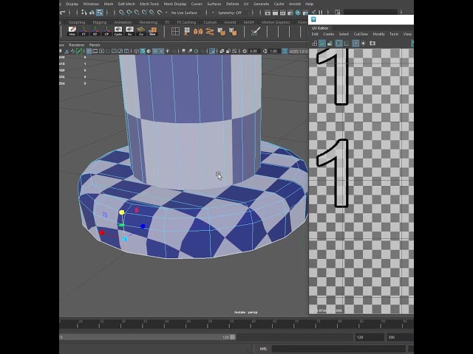This screenshot has height=354, width=473.
Task: Click the first clapperboard render icon
Action: (x=268, y=13)
